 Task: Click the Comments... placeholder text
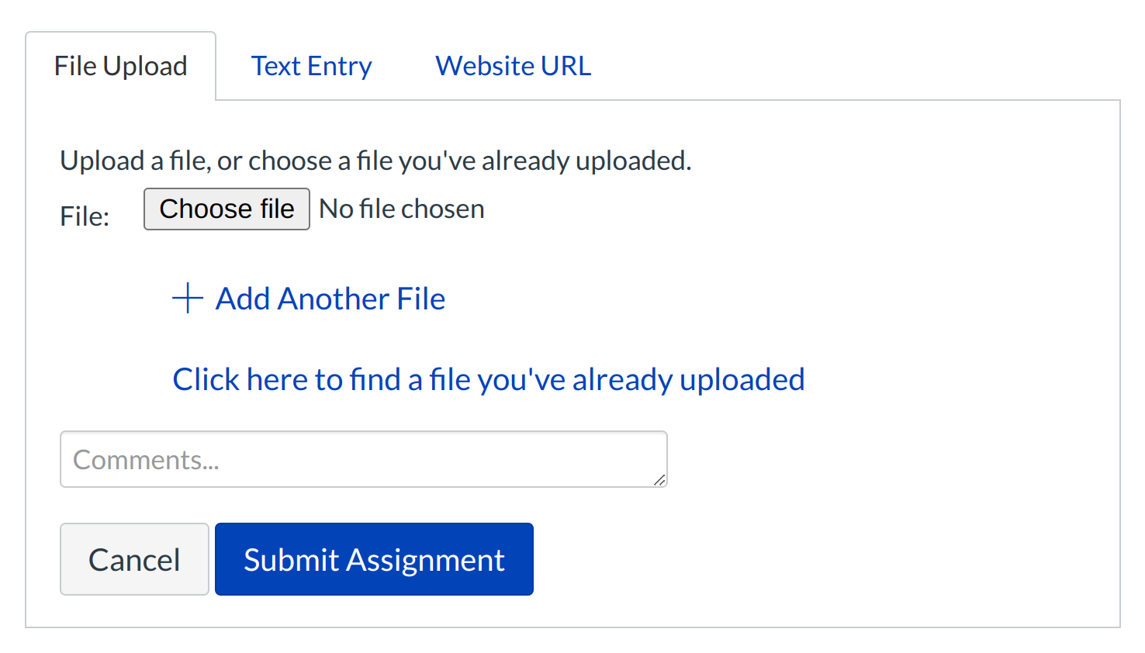coord(146,461)
